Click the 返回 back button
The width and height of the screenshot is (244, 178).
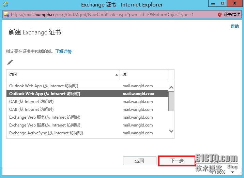(140, 161)
